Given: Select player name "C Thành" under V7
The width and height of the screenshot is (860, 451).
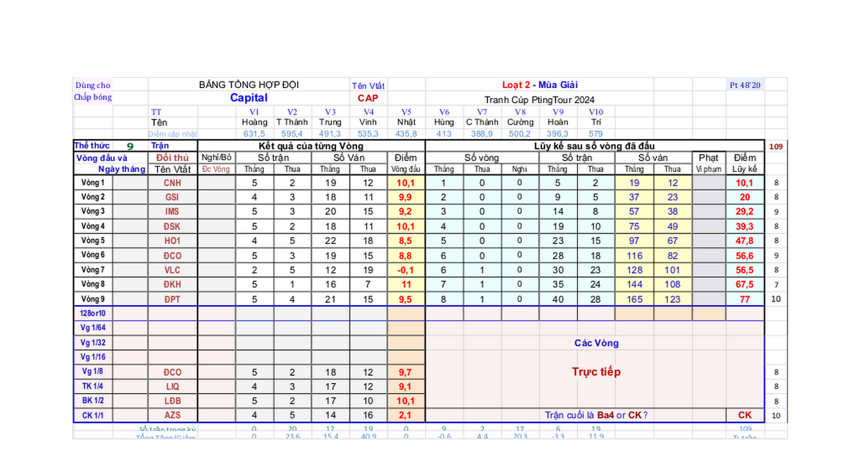Looking at the screenshot, I should point(482,122).
